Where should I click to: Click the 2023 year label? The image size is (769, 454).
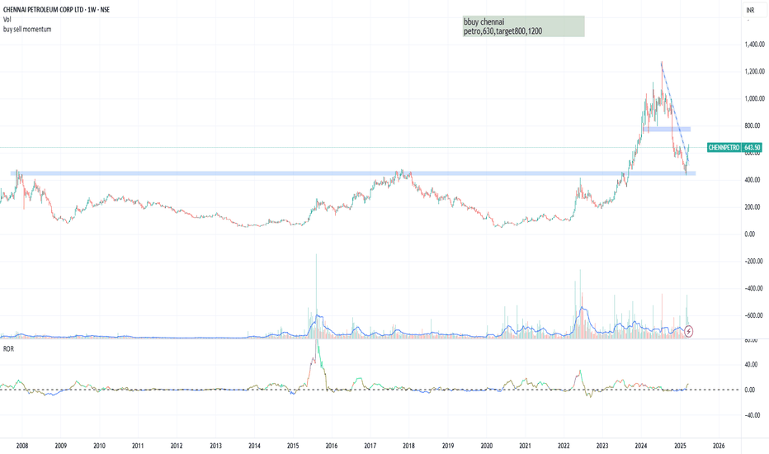click(x=602, y=446)
